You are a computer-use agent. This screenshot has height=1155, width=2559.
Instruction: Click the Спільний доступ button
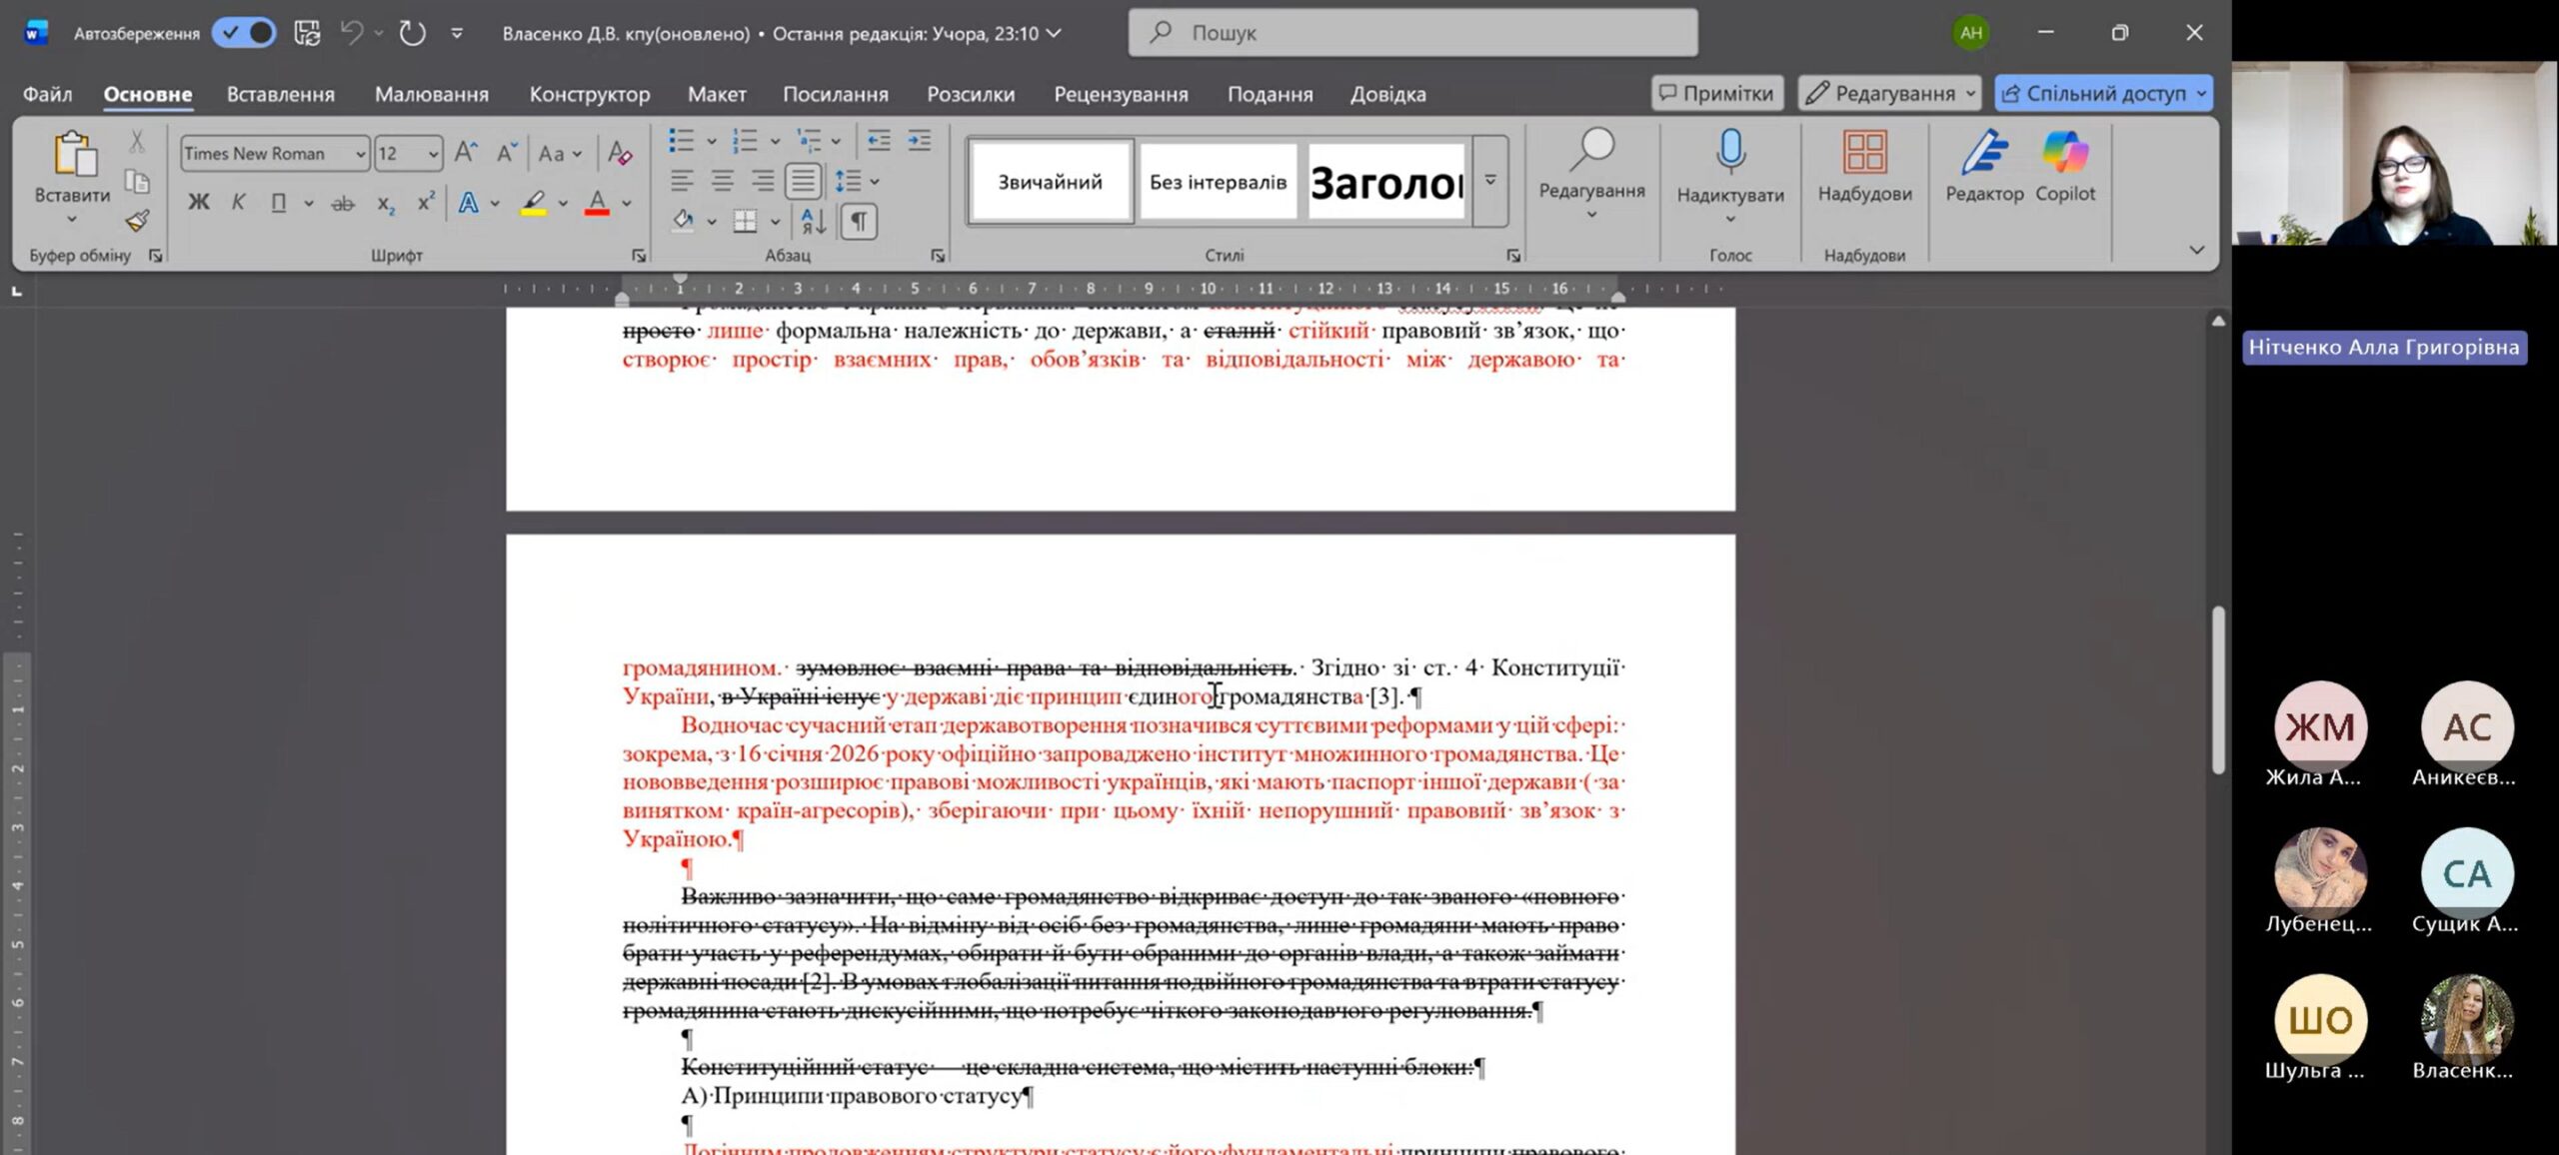(x=2093, y=93)
